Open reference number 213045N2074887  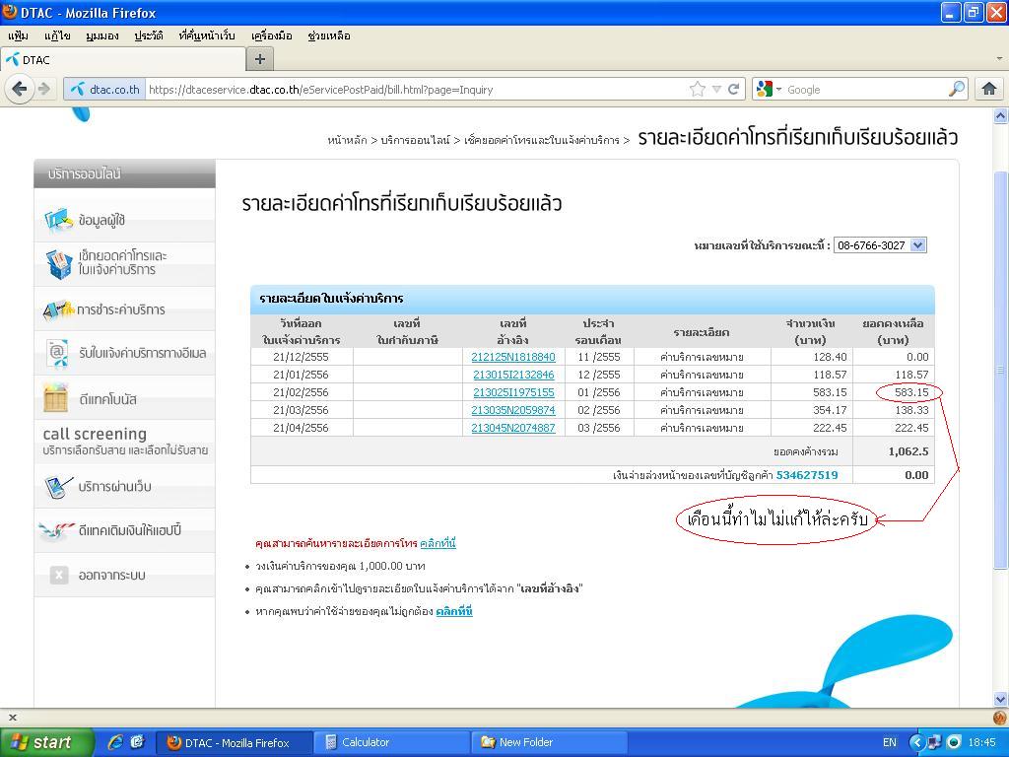coord(512,428)
